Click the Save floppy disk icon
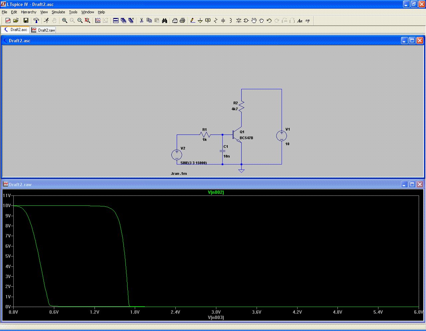This screenshot has width=426, height=331. [x=26, y=21]
